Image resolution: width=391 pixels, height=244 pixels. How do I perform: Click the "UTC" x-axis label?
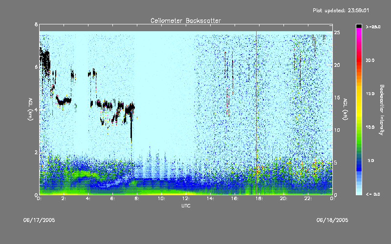click(x=186, y=205)
